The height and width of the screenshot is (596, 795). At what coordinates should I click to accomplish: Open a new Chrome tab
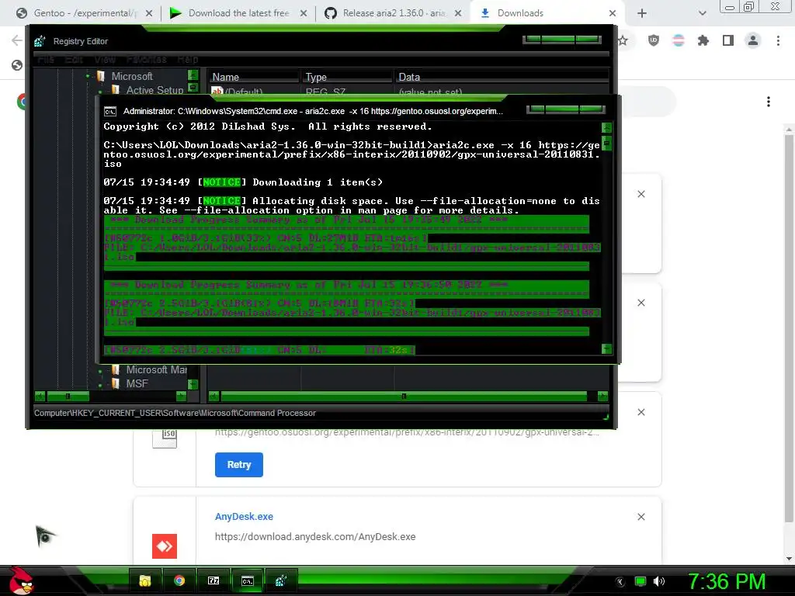point(642,14)
